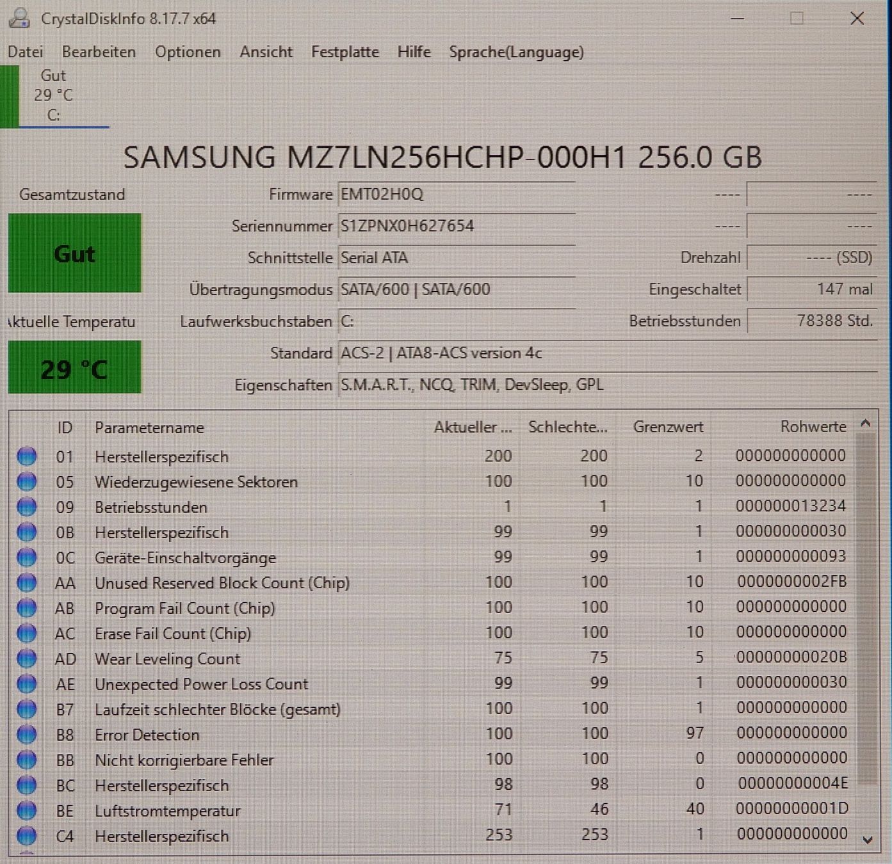Click raw value 00000000004E
The image size is (892, 864).
(x=793, y=783)
